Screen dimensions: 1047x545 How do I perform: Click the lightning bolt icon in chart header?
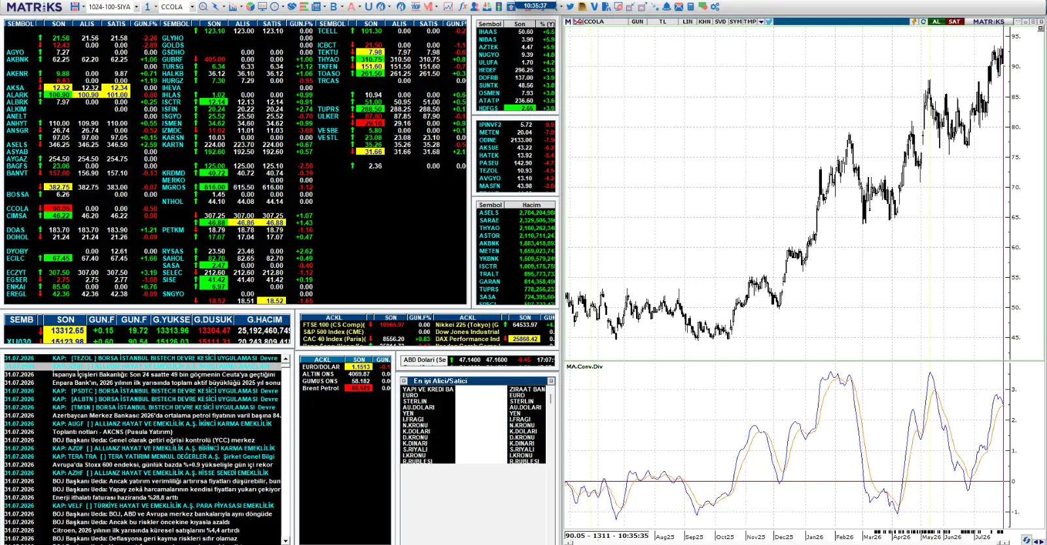coord(914,22)
